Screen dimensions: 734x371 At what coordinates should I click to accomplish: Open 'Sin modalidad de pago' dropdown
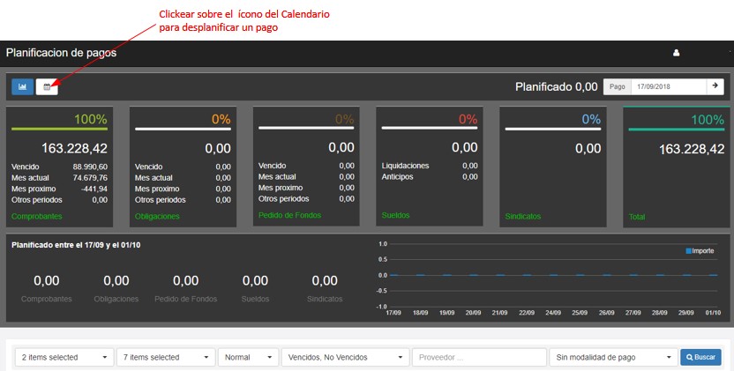612,357
